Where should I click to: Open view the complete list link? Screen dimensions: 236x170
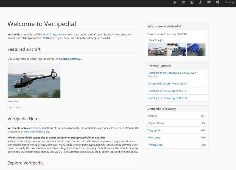pyautogui.click(x=36, y=132)
